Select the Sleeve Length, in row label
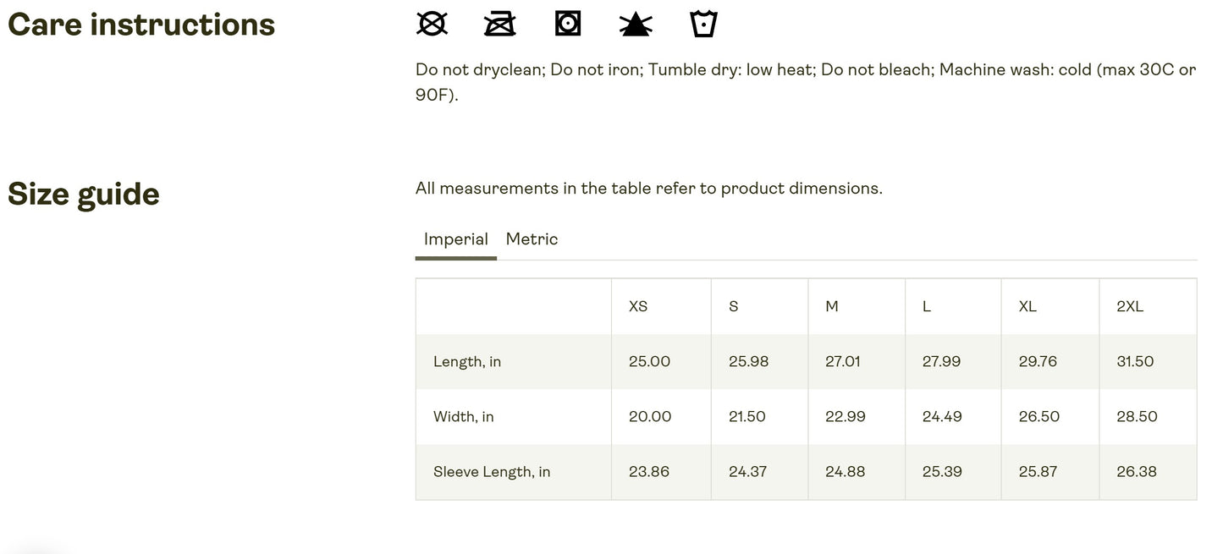 [492, 471]
